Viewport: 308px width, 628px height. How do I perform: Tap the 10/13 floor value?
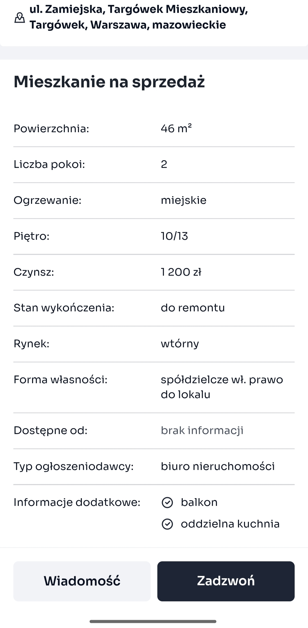(x=175, y=236)
